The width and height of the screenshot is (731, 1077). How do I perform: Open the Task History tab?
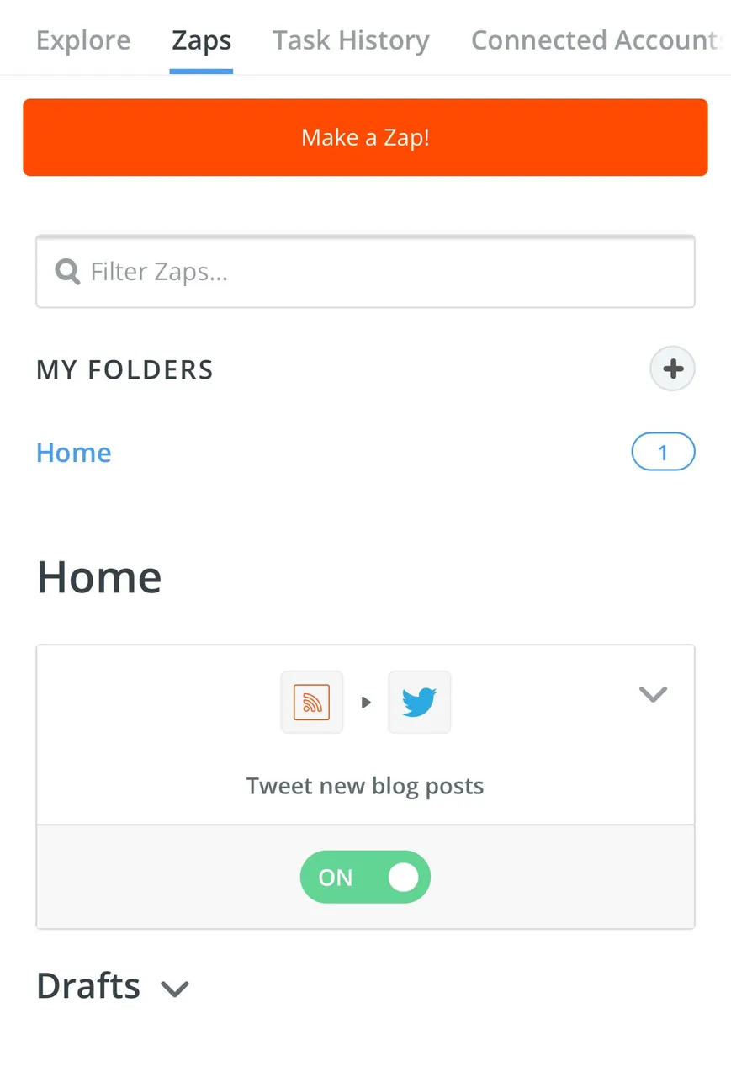coord(351,40)
